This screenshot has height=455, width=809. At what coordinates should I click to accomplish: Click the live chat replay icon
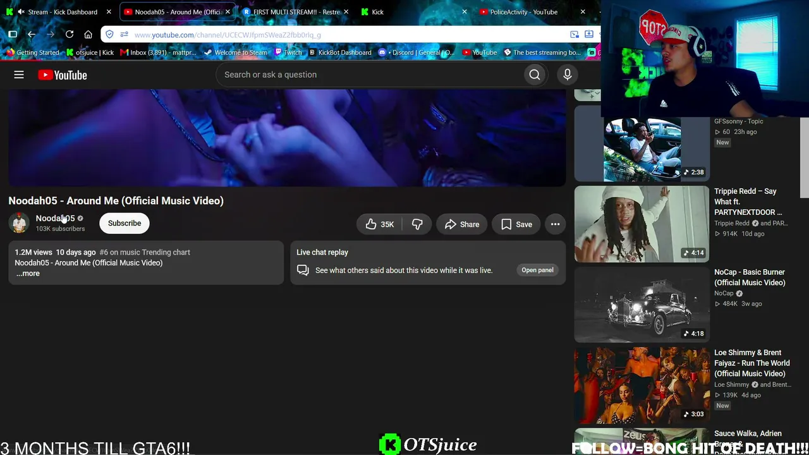303,270
